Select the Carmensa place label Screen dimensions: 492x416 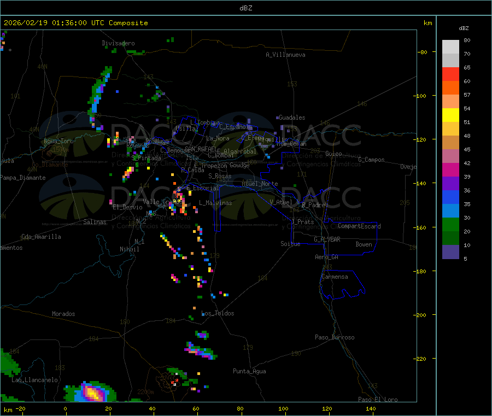point(335,277)
